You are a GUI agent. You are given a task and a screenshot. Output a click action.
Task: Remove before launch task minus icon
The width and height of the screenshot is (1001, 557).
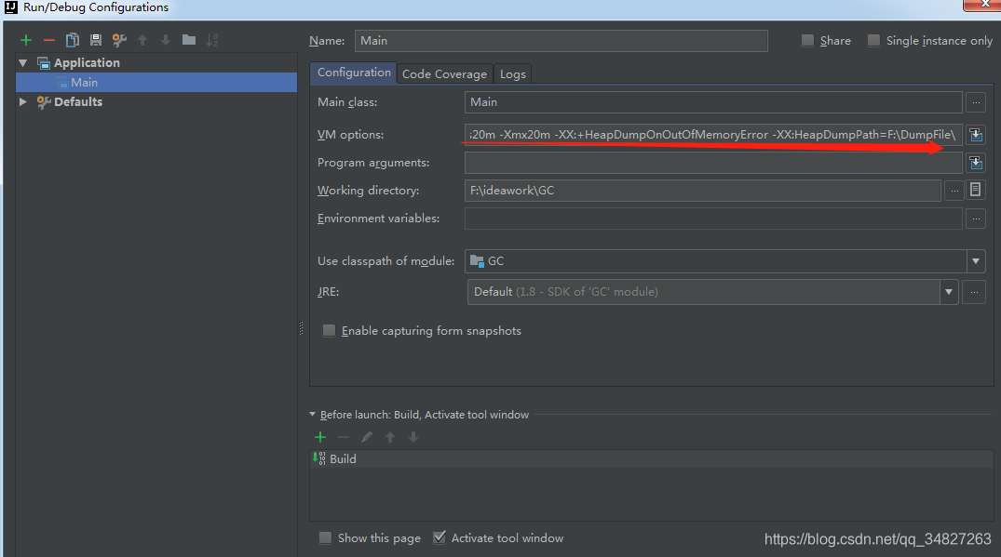(344, 437)
